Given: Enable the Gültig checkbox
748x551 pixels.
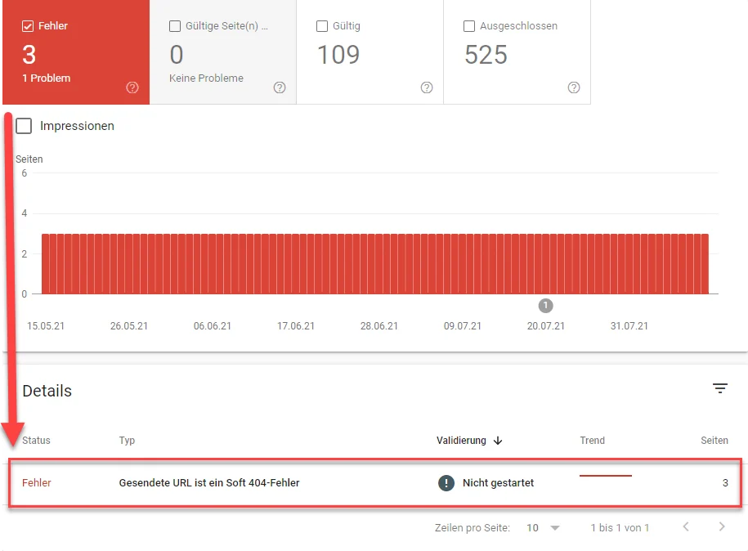Looking at the screenshot, I should click(x=323, y=25).
